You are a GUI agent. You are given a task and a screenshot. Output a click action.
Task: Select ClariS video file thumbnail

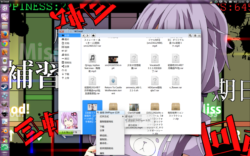(134, 107)
